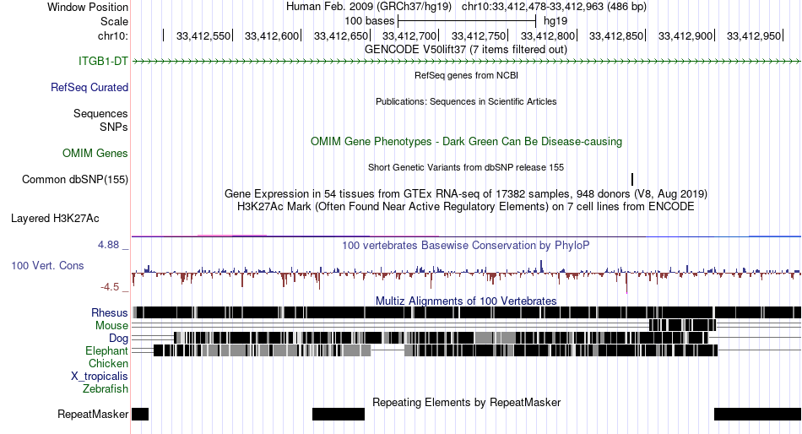802x434 pixels.
Task: Click the hg19 scale label
Action: (x=555, y=21)
